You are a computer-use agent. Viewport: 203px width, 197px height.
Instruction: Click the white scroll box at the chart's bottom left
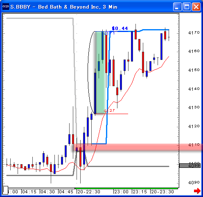(x=6, y=190)
